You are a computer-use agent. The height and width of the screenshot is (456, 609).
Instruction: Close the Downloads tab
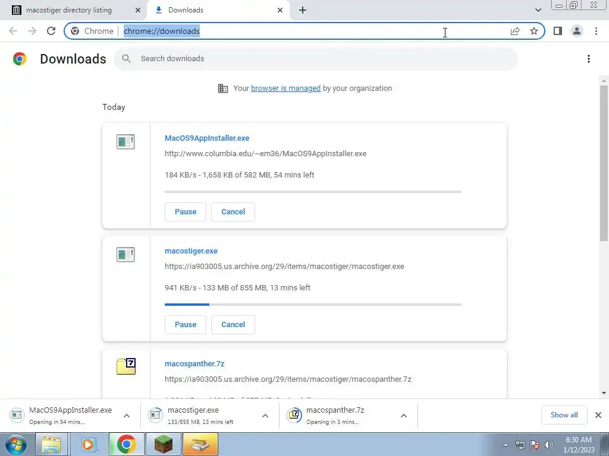pyautogui.click(x=280, y=10)
